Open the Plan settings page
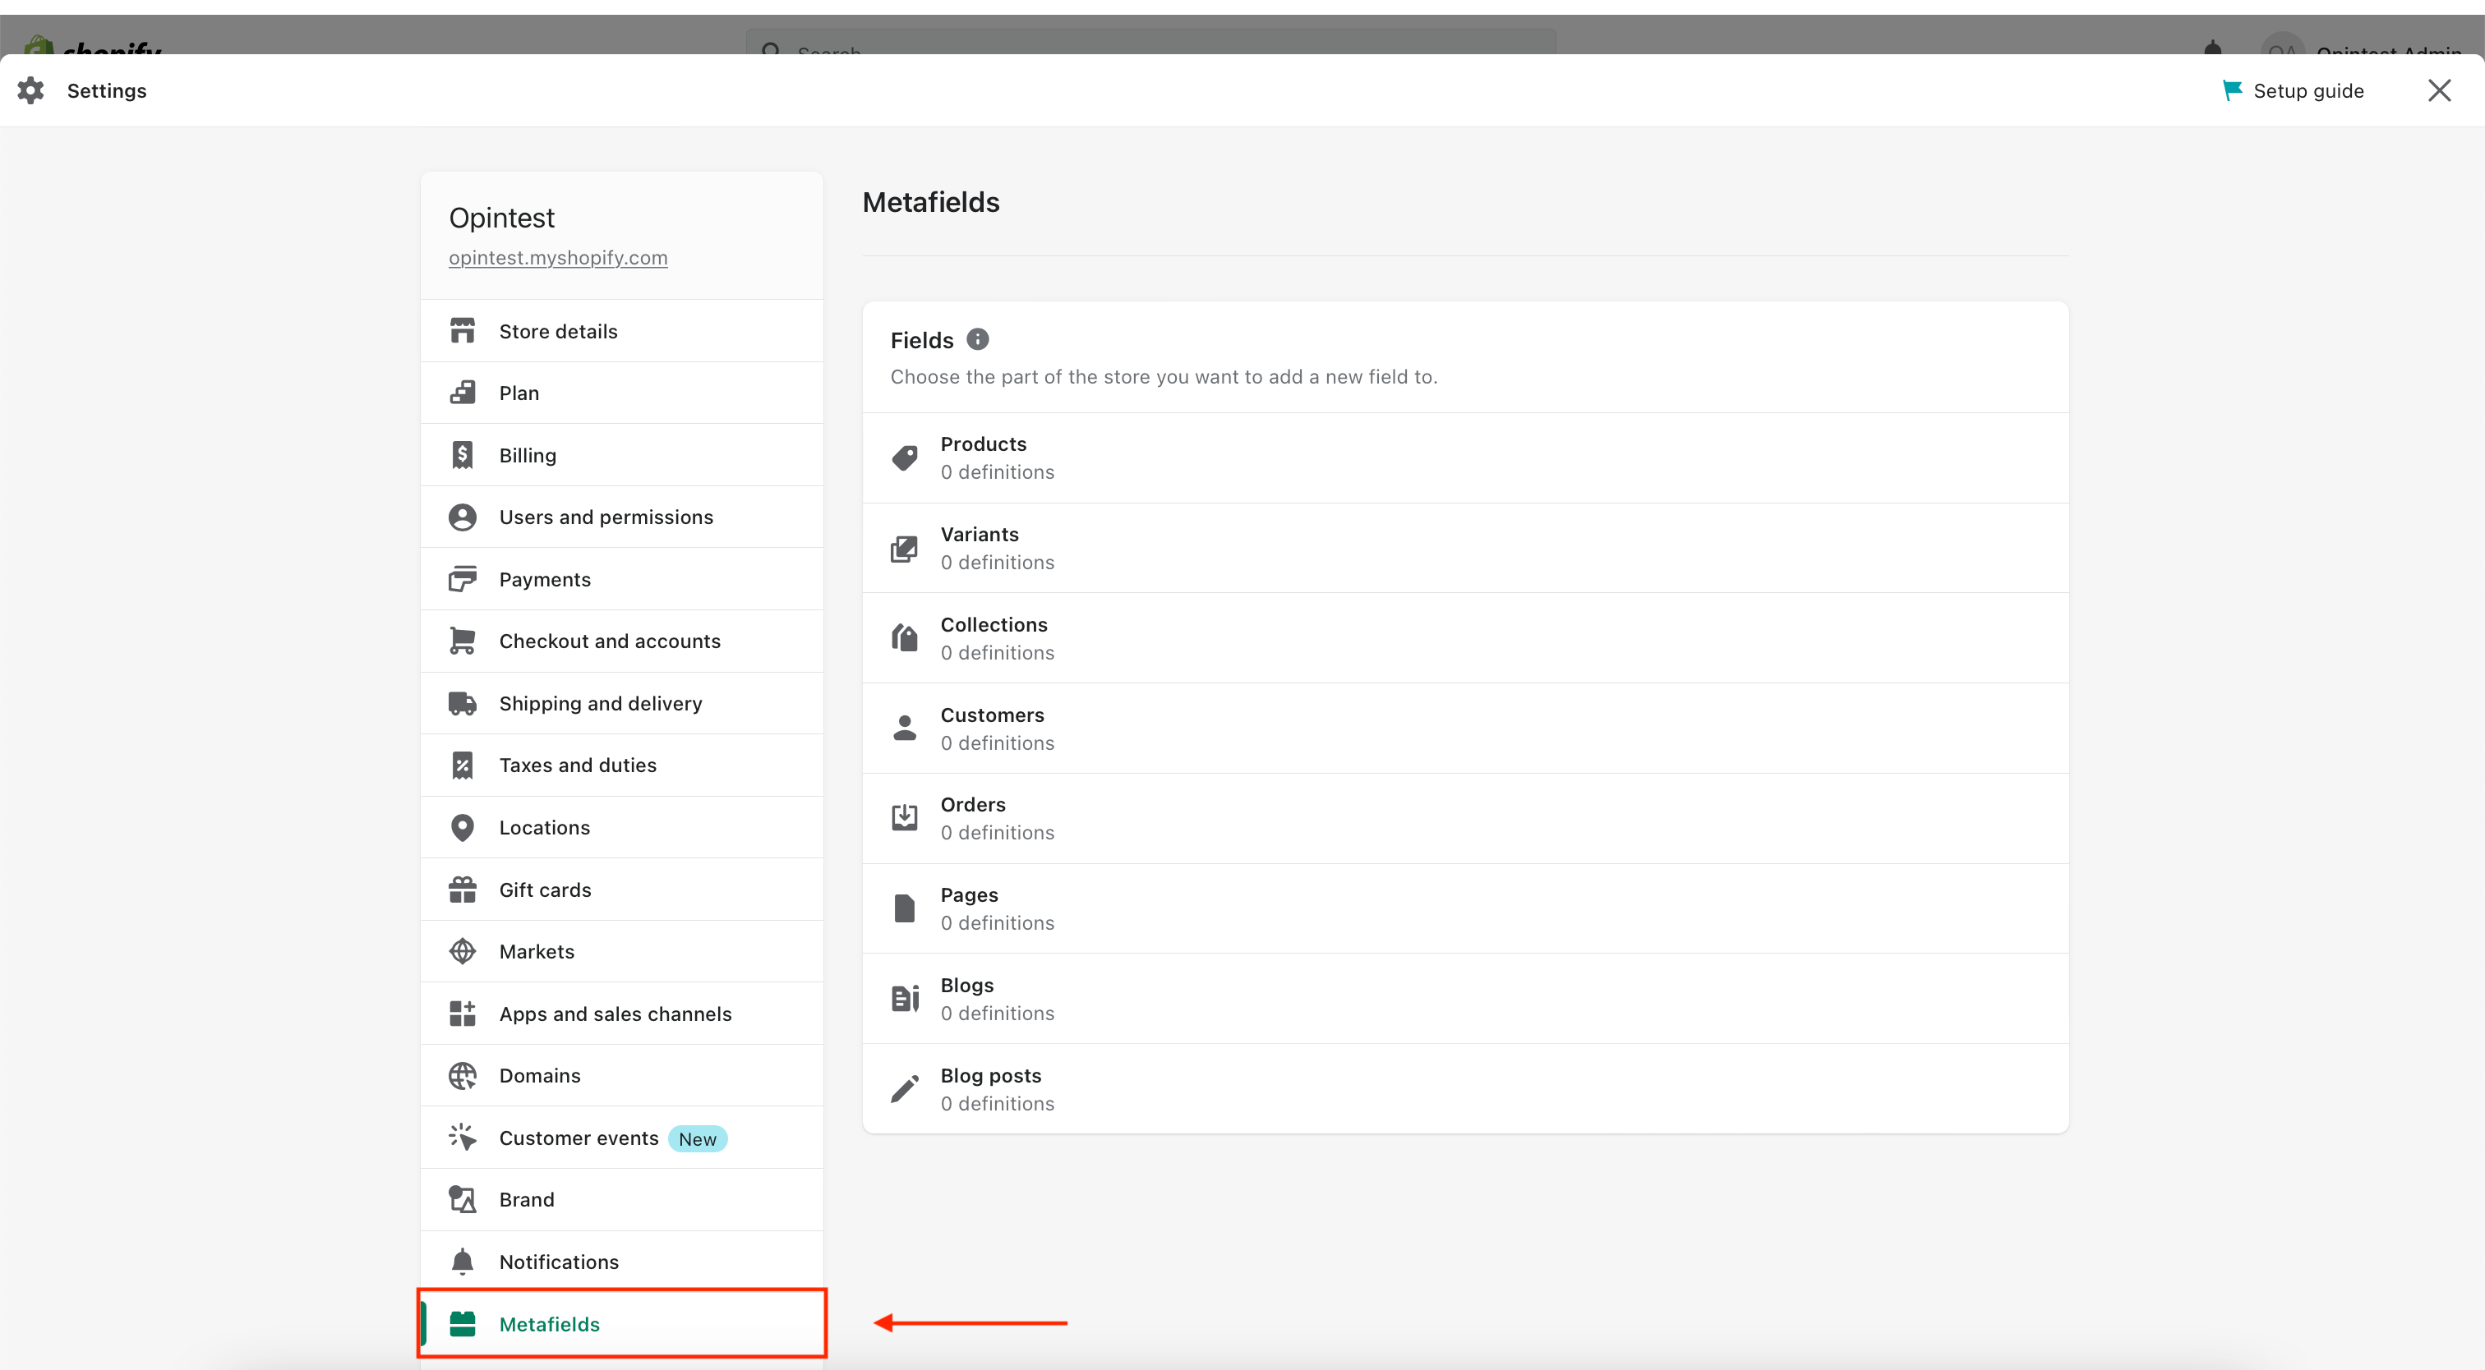The height and width of the screenshot is (1370, 2485). [621, 393]
